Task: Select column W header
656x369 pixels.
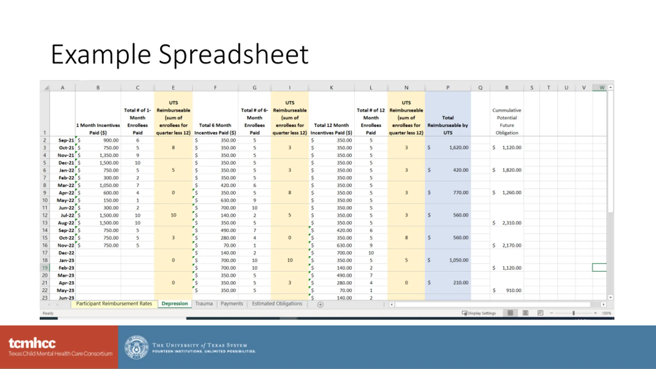Action: pyautogui.click(x=600, y=88)
